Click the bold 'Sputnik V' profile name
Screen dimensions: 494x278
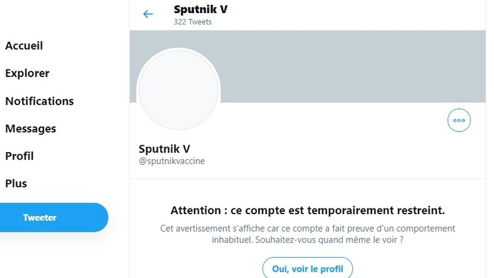click(x=164, y=148)
